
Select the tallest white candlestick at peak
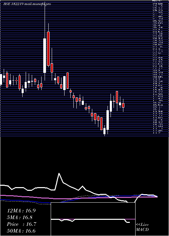(x=45, y=56)
